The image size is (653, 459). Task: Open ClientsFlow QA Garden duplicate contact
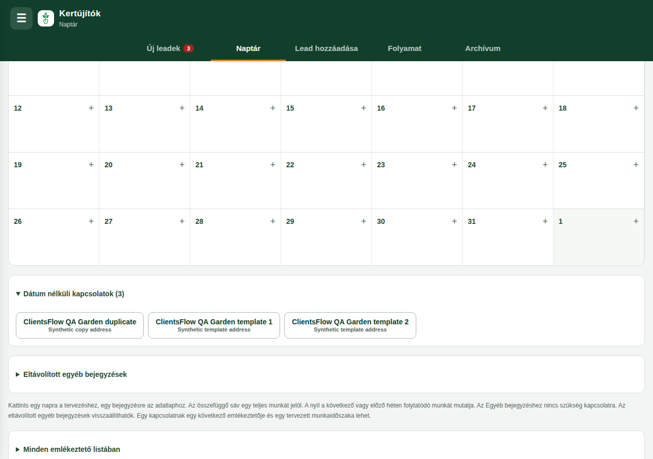pyautogui.click(x=80, y=325)
